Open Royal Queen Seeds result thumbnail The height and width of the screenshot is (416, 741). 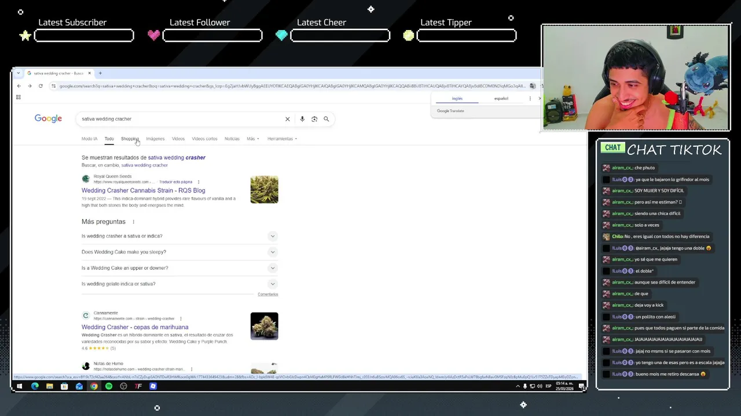(264, 190)
